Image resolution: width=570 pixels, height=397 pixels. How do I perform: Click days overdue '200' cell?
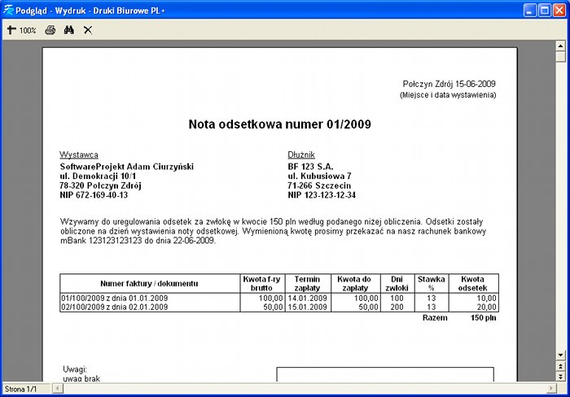tap(397, 308)
